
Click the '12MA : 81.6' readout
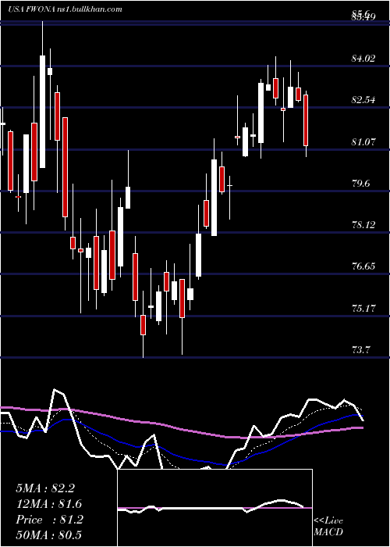pyautogui.click(x=49, y=504)
